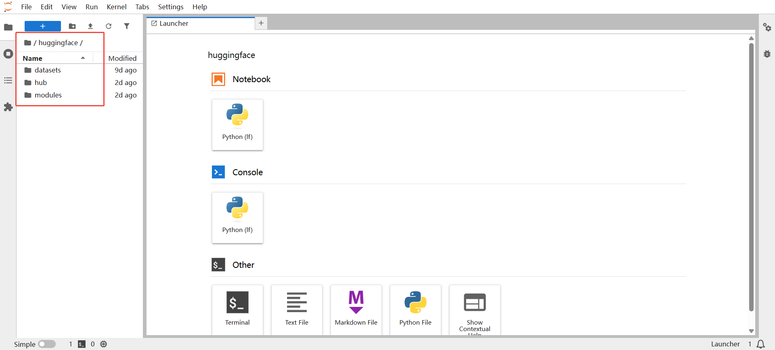The width and height of the screenshot is (775, 350).
Task: Open the modules folder
Action: (48, 95)
